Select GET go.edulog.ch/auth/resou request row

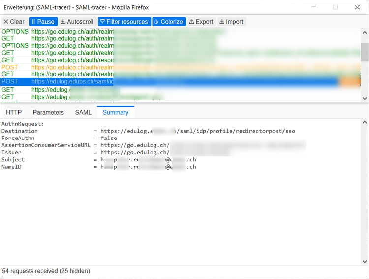[181, 60]
